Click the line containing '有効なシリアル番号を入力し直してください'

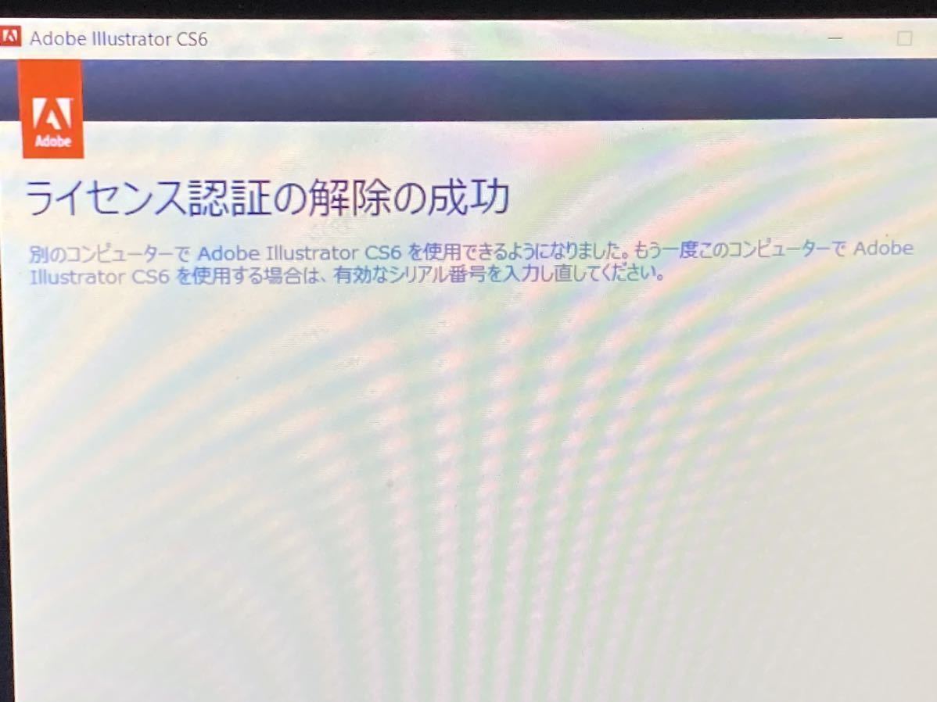[346, 275]
